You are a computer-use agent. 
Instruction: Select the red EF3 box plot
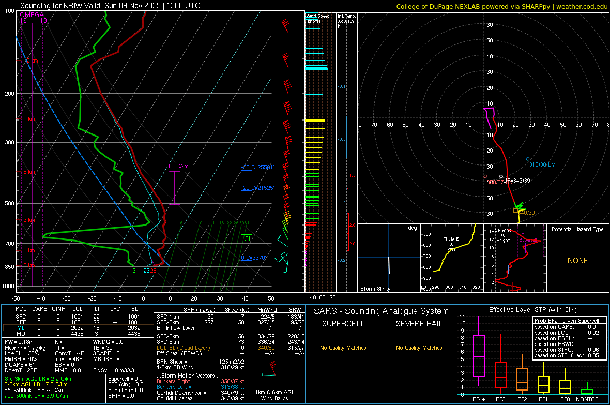coord(500,364)
